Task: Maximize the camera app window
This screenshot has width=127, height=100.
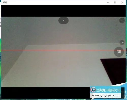Action: tap(115, 3)
